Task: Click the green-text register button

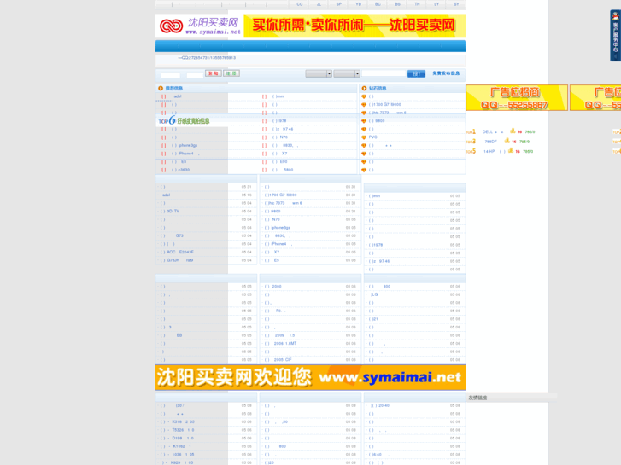Action: 231,73
